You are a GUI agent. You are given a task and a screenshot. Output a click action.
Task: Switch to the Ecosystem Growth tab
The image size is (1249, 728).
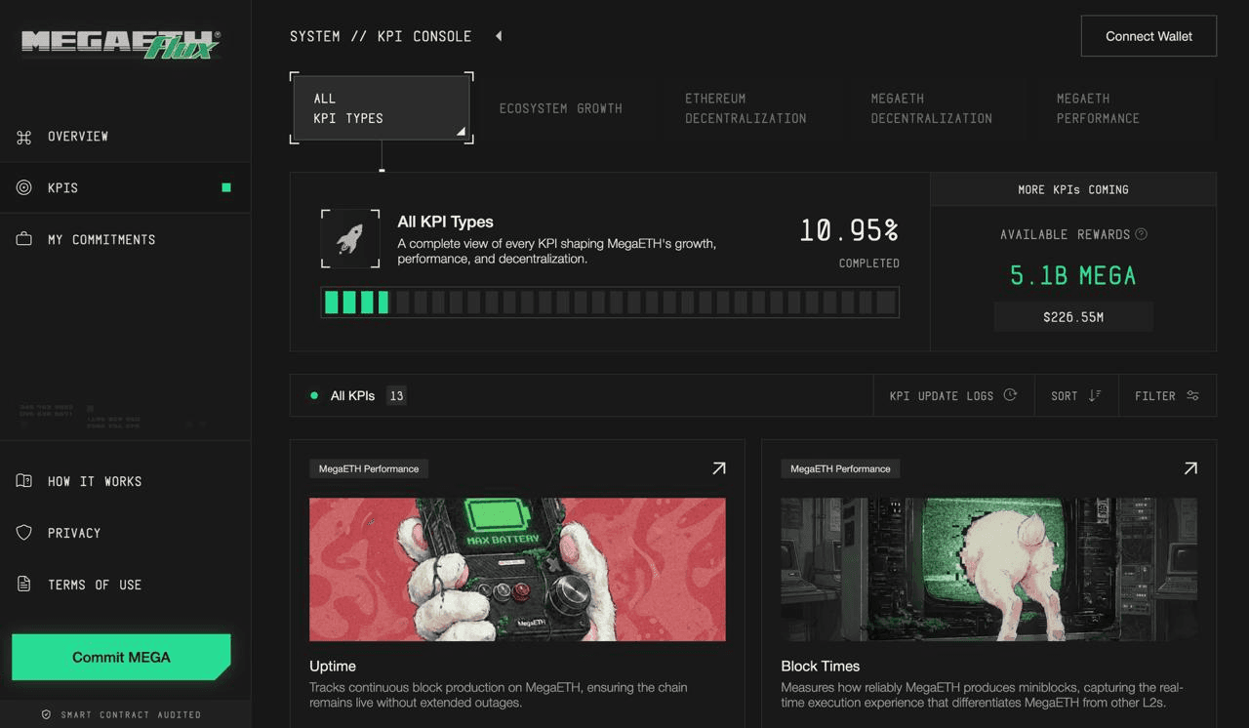pyautogui.click(x=561, y=108)
